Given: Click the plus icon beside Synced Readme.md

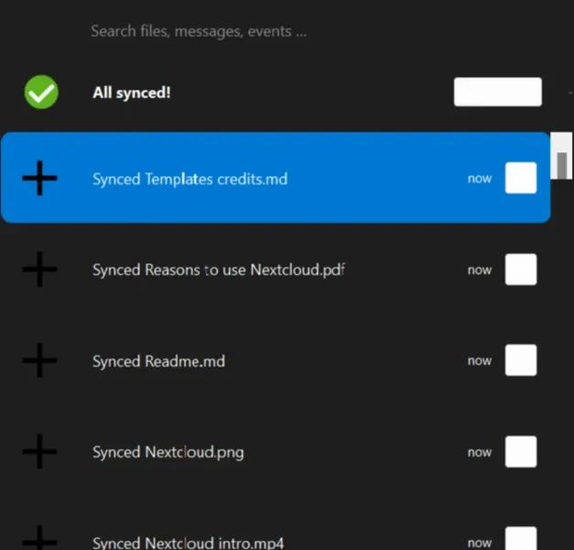Looking at the screenshot, I should 39,360.
